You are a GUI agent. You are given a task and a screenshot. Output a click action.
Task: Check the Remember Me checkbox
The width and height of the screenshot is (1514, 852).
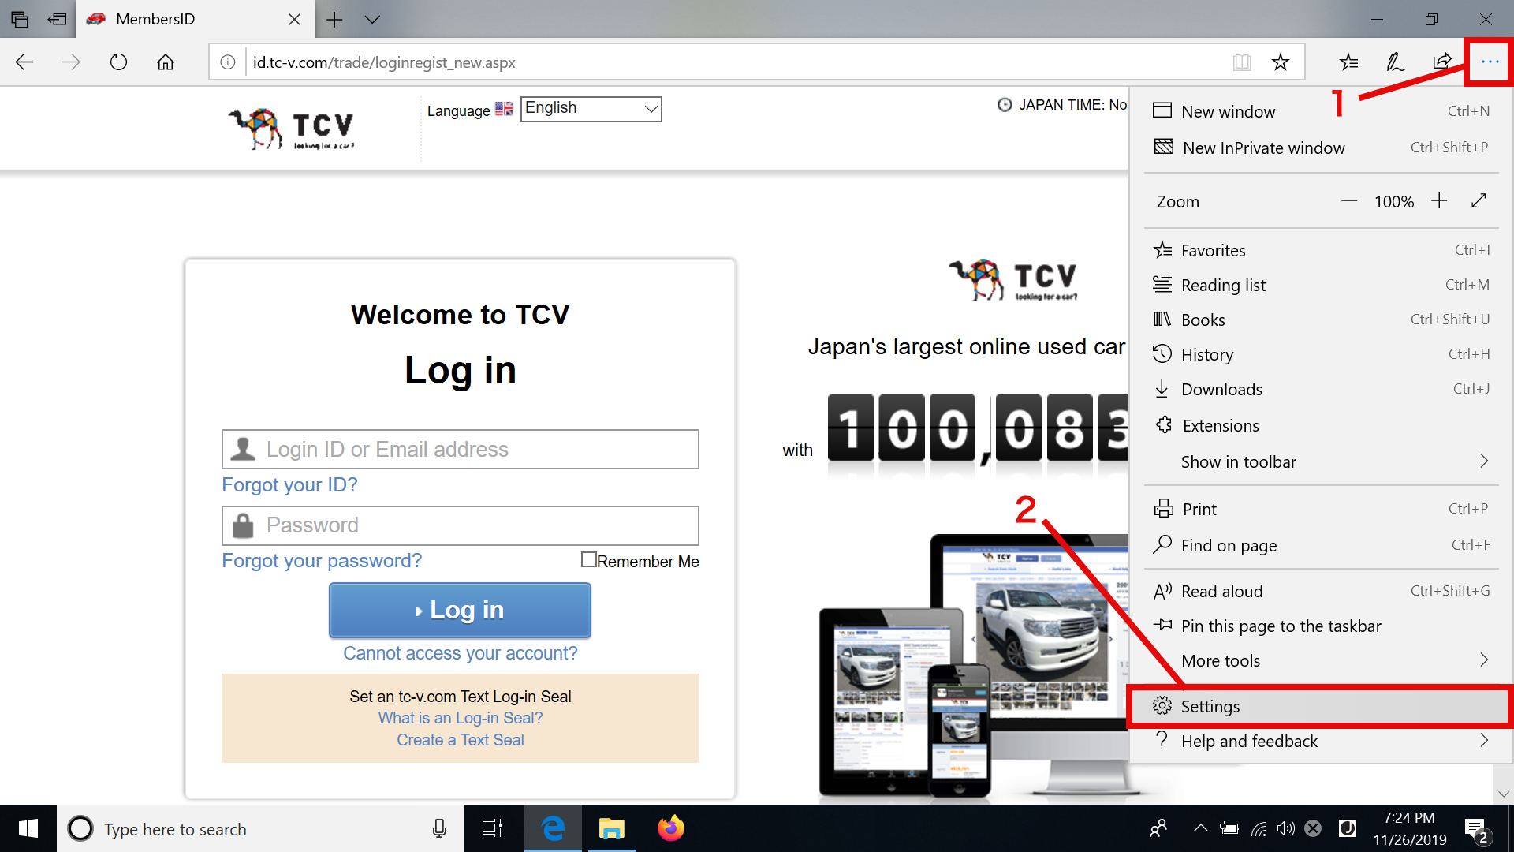tap(588, 560)
